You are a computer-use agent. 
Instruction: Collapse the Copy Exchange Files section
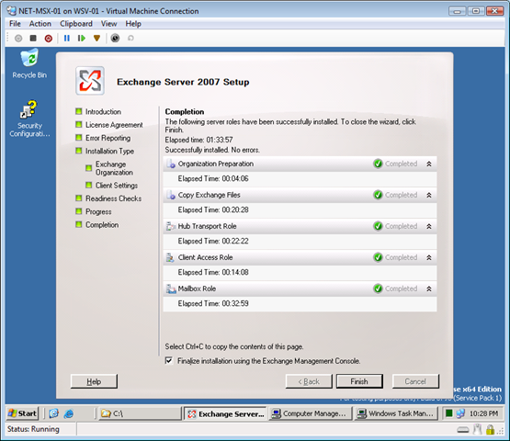pos(429,195)
